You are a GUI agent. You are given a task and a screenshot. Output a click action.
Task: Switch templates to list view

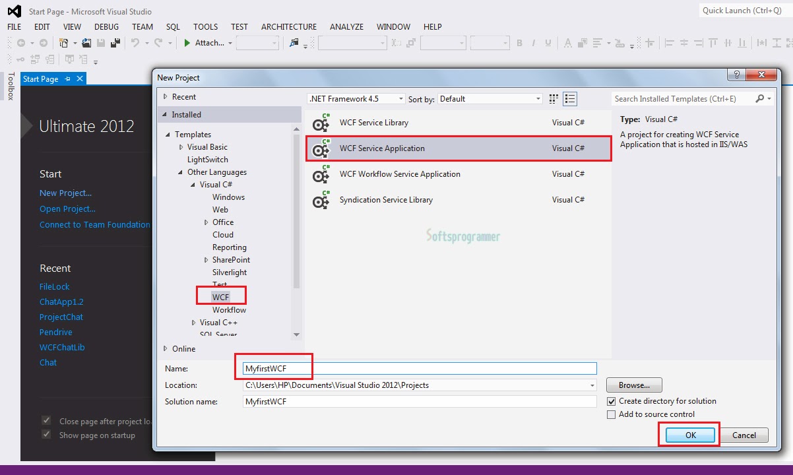(x=570, y=98)
